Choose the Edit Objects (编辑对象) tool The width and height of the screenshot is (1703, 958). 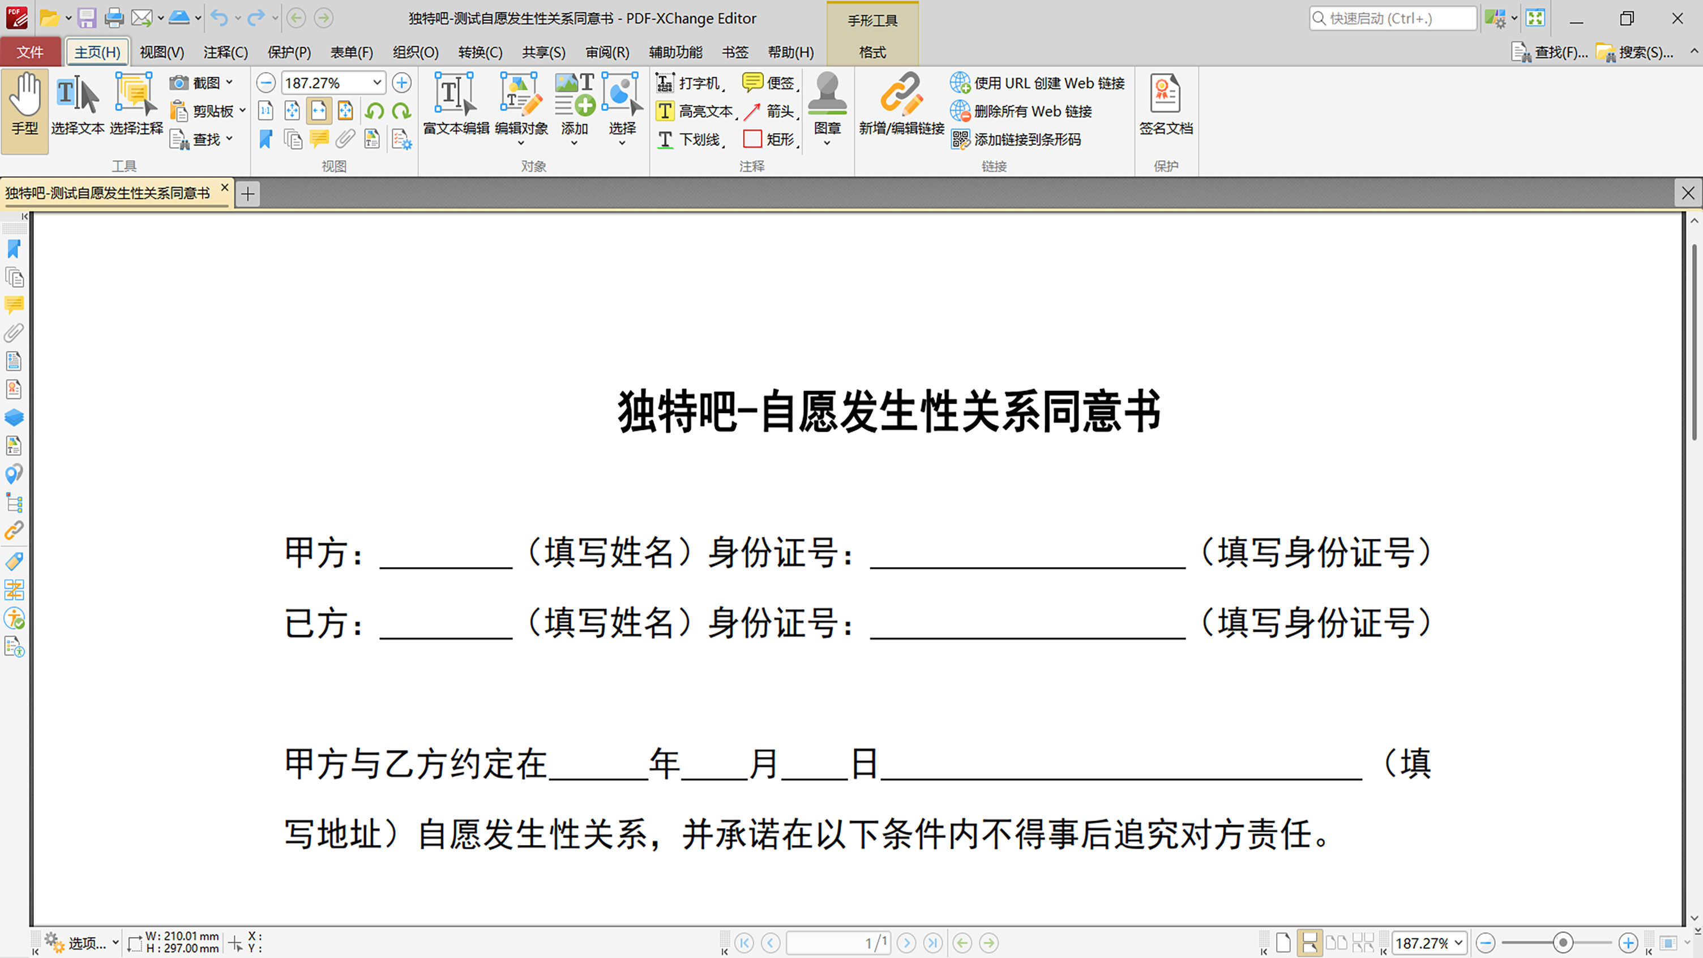tap(521, 104)
